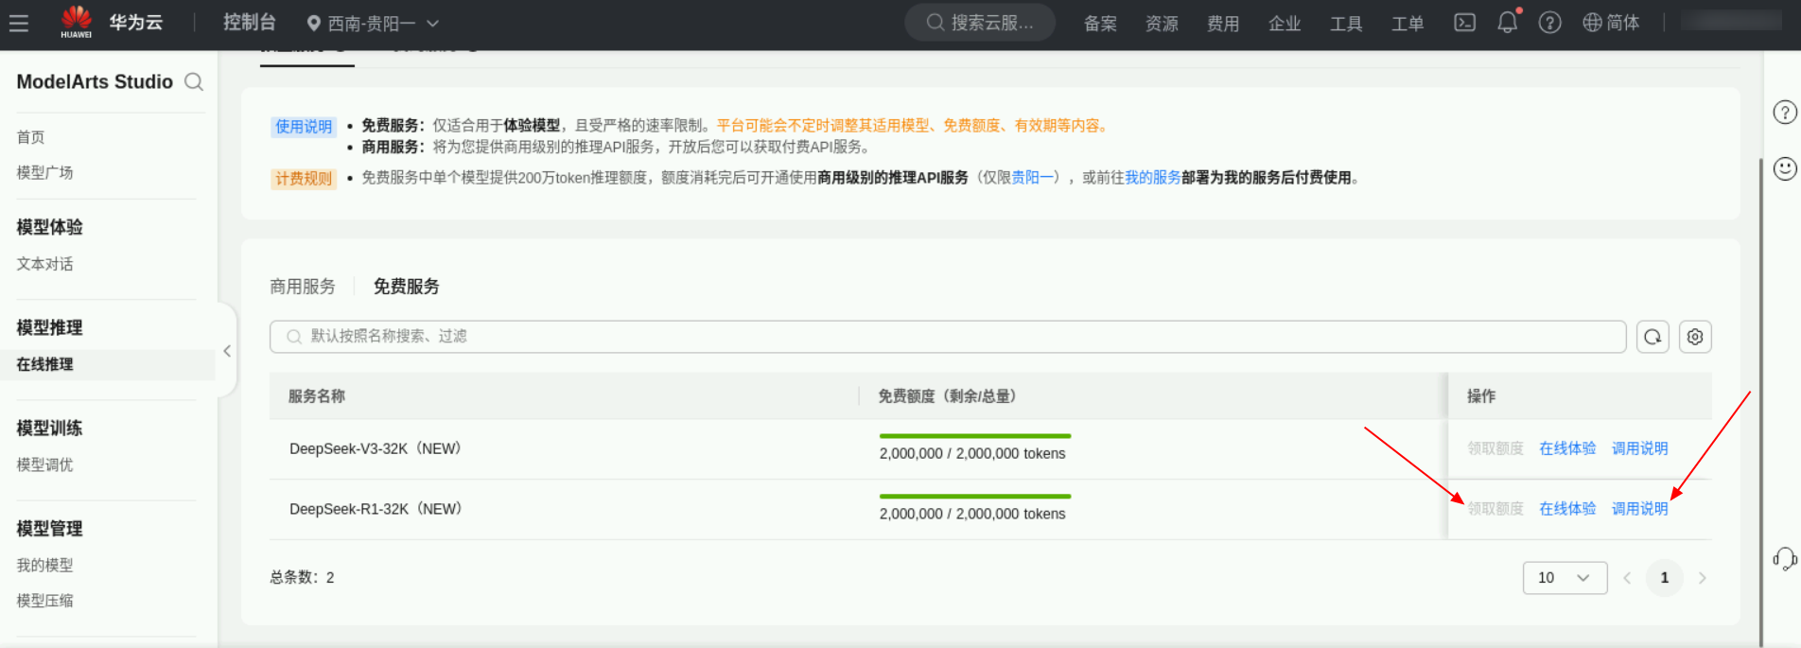This screenshot has height=648, width=1801.
Task: Open the hamburger main menu
Action: tap(19, 23)
